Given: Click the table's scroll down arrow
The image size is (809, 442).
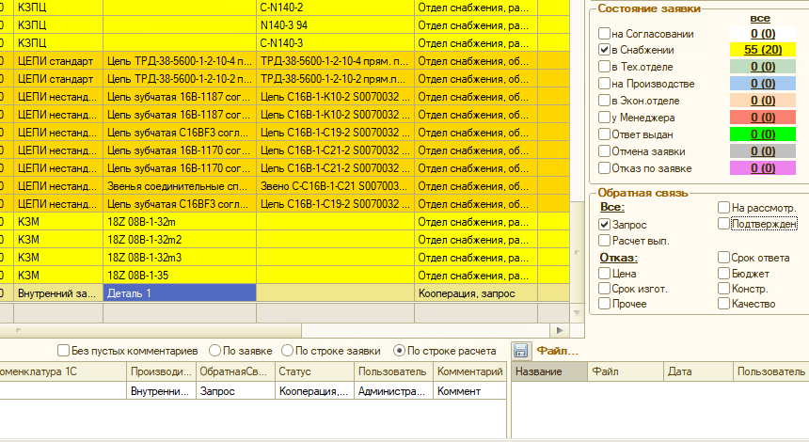Looking at the screenshot, I should [577, 312].
